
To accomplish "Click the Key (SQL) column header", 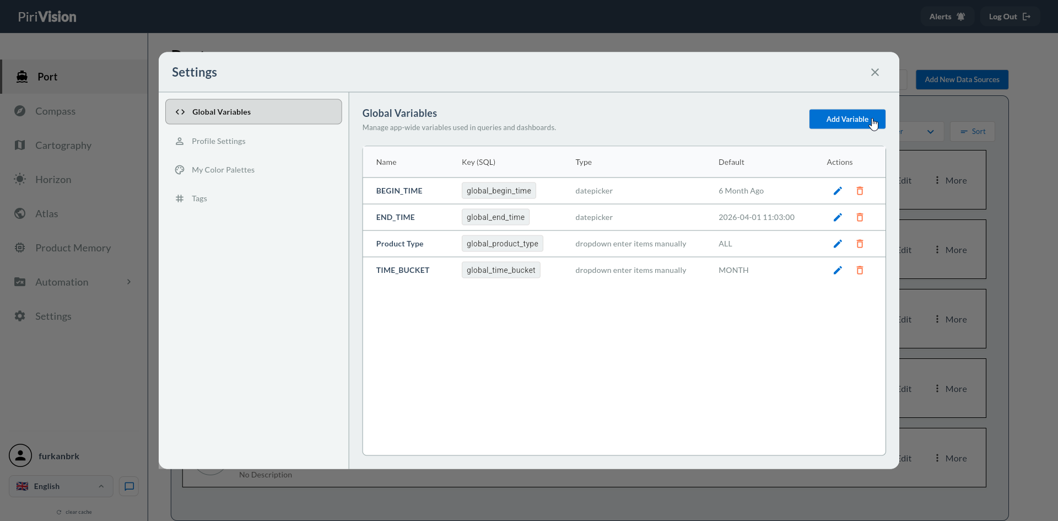I will pyautogui.click(x=478, y=162).
